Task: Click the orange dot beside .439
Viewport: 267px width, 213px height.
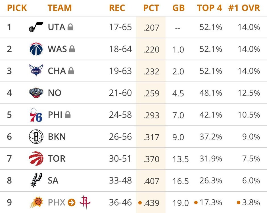Action: coord(140,203)
